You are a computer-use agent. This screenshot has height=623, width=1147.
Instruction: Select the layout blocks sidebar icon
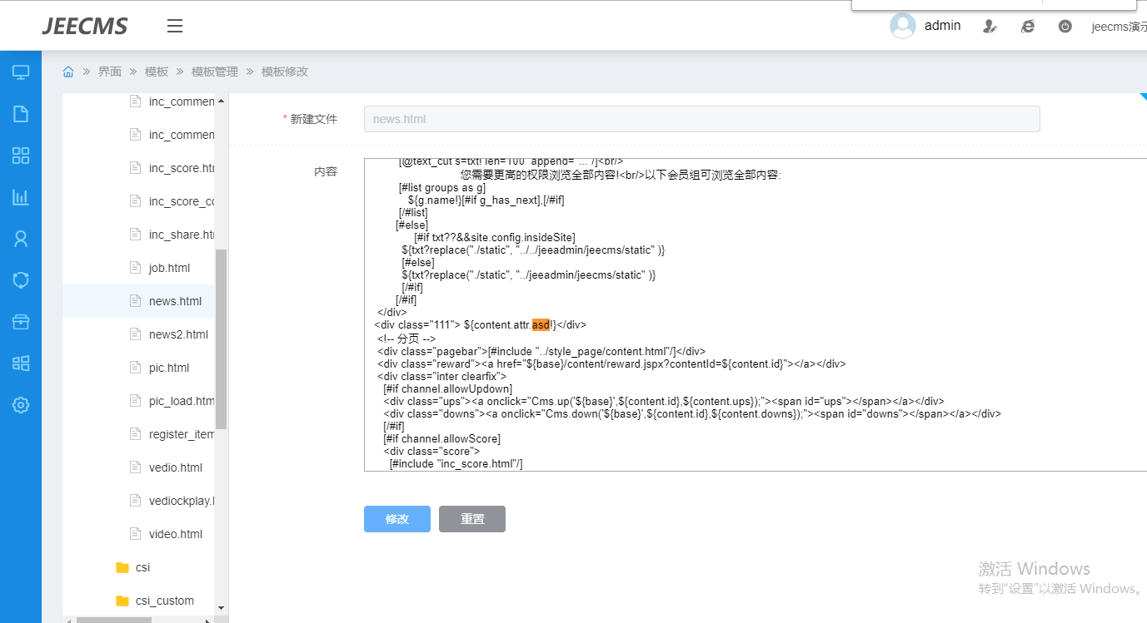coord(21,363)
